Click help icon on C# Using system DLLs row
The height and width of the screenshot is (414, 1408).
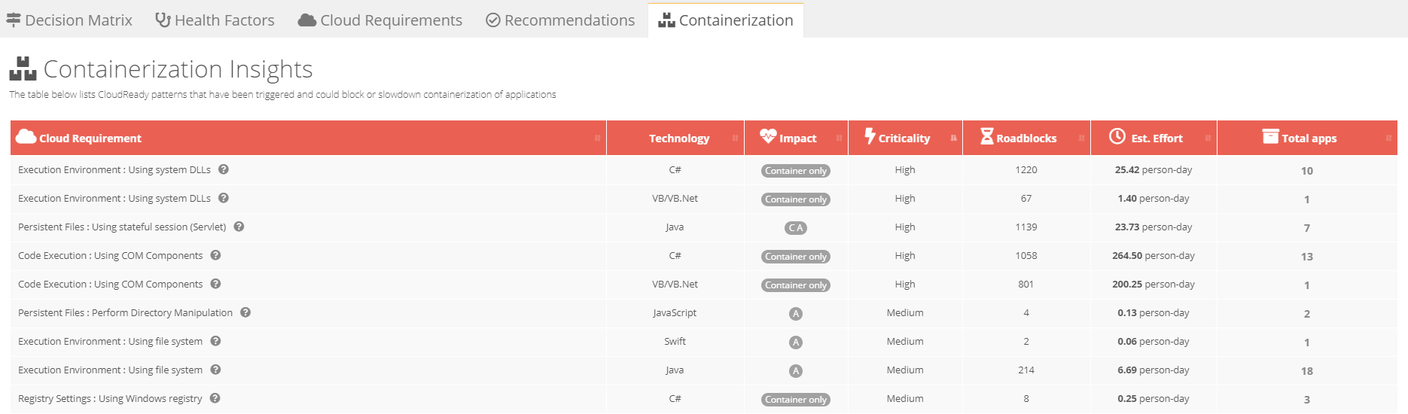click(224, 169)
